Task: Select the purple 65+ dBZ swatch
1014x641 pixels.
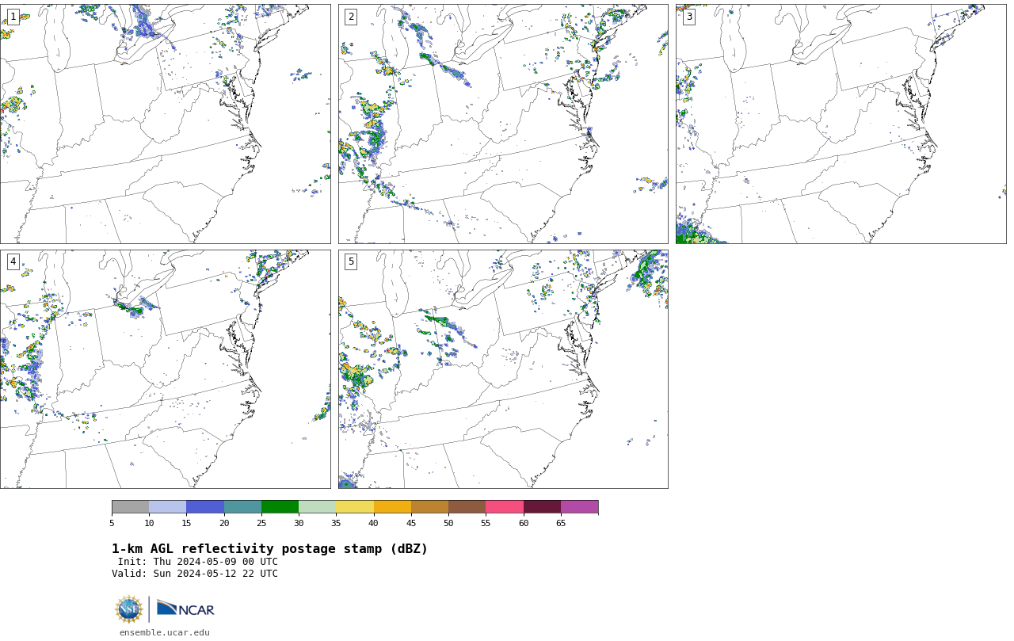Action: tap(579, 507)
